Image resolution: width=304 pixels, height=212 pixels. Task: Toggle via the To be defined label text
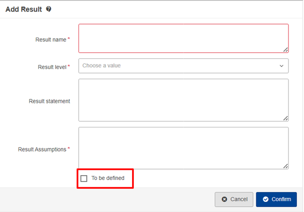tap(108, 178)
